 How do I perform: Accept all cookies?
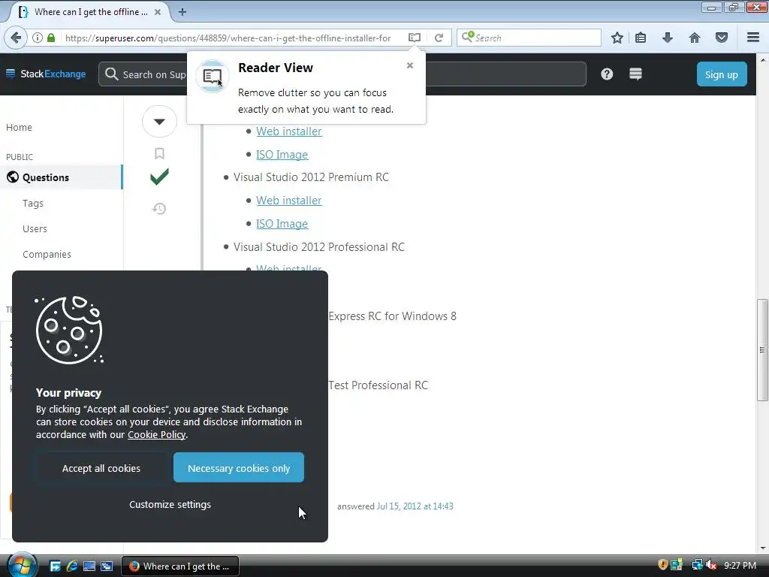click(x=101, y=468)
